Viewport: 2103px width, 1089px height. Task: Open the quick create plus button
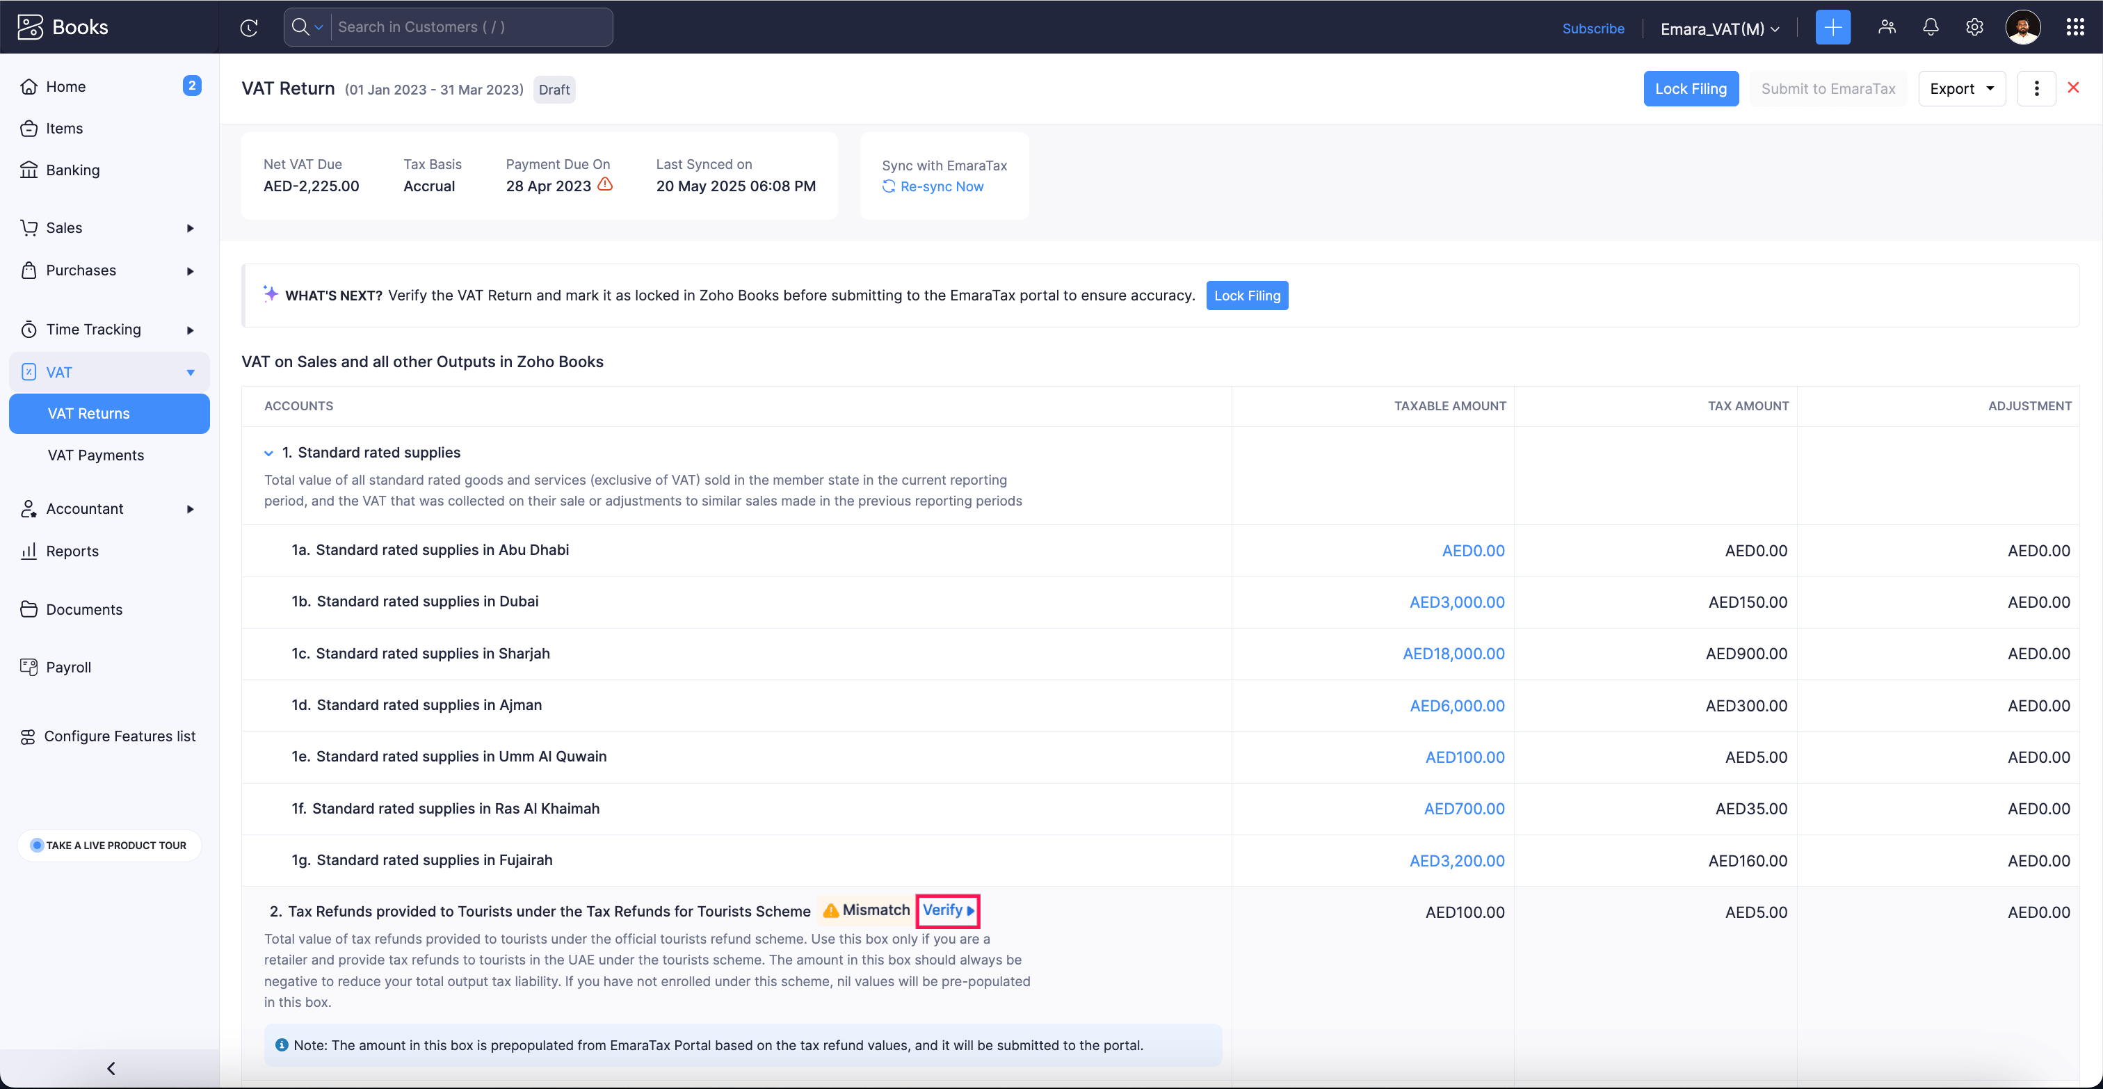pyautogui.click(x=1832, y=28)
